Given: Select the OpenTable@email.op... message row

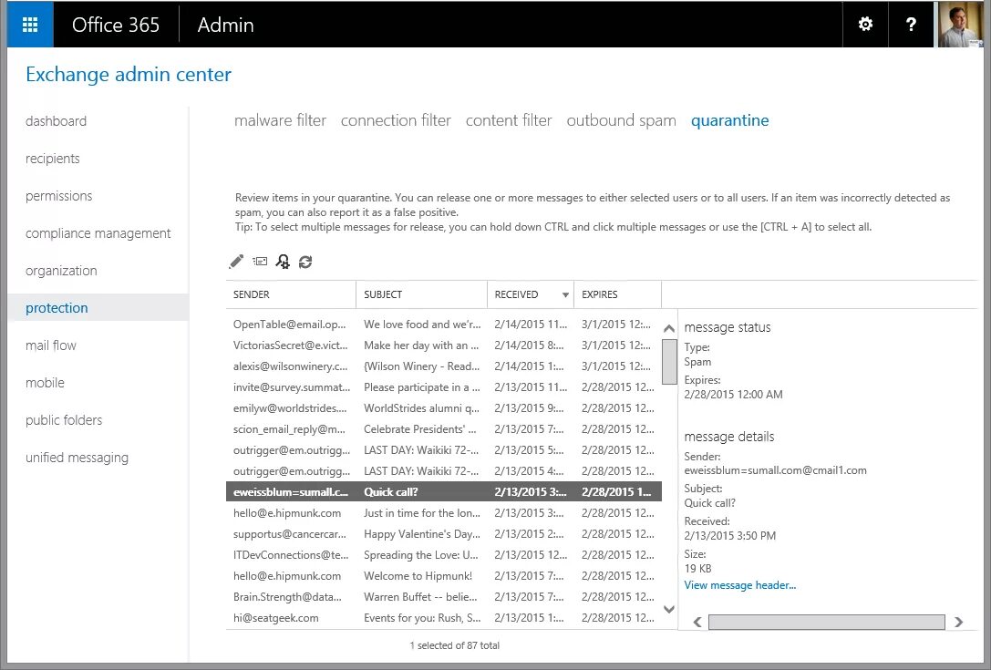Looking at the screenshot, I should [444, 325].
